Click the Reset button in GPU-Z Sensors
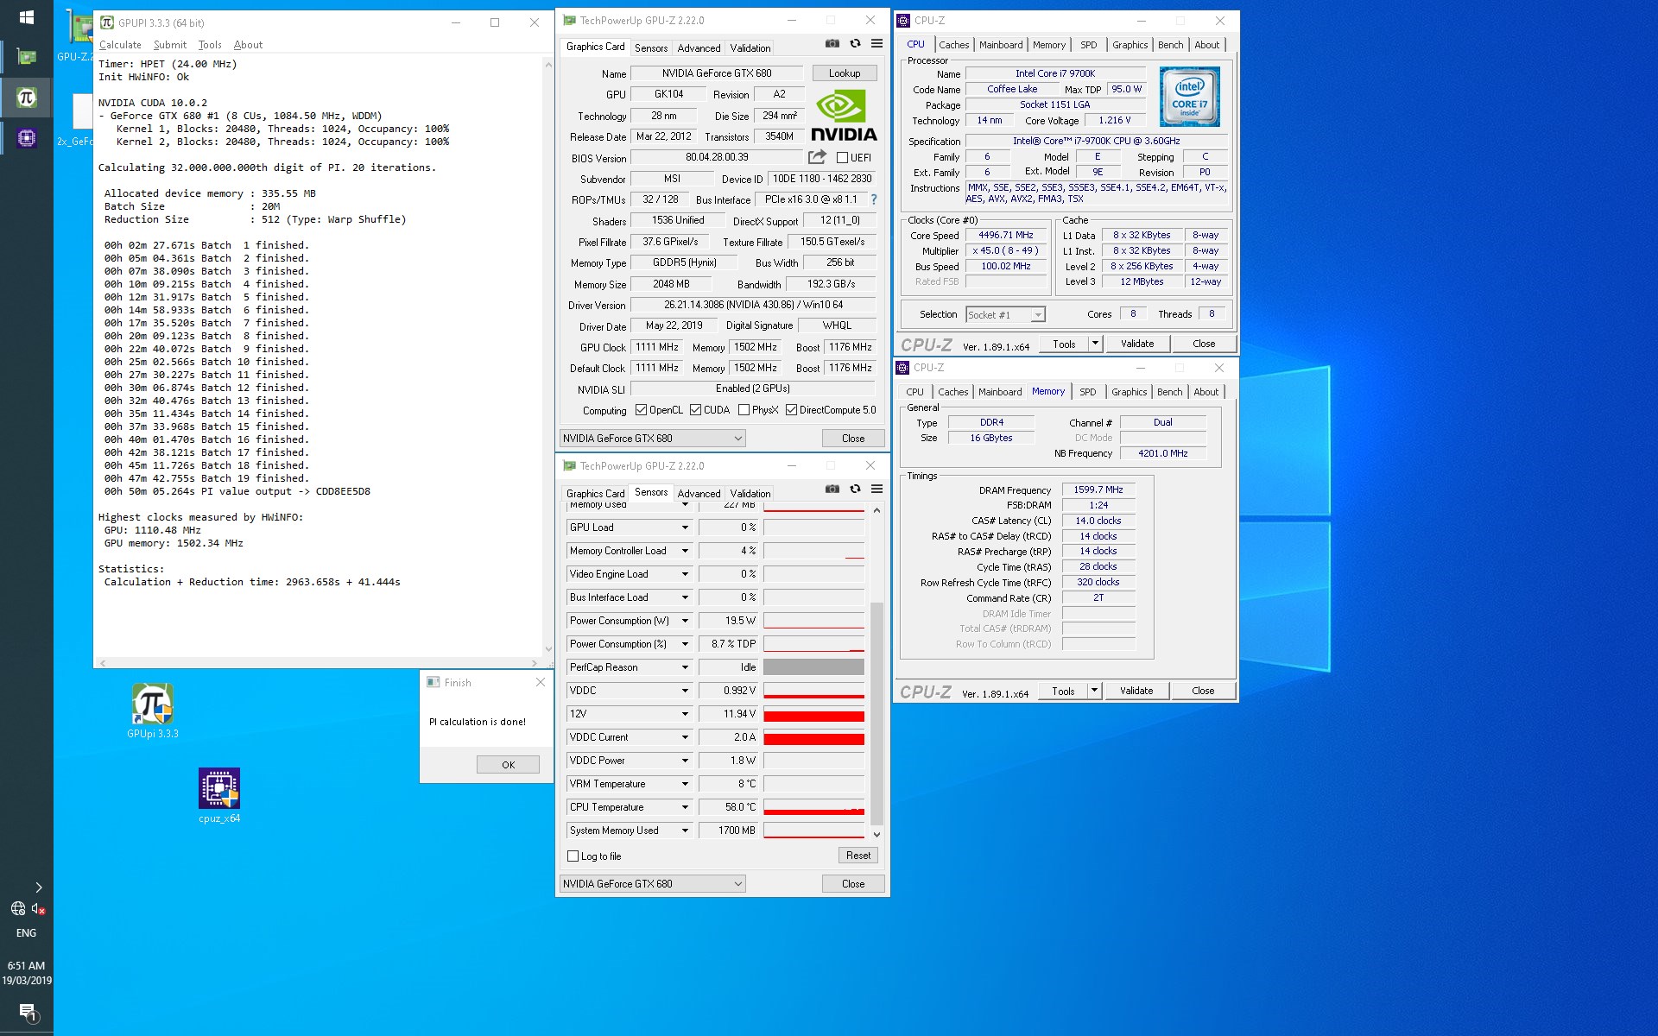Viewport: 1658px width, 1036px height. pos(858,856)
